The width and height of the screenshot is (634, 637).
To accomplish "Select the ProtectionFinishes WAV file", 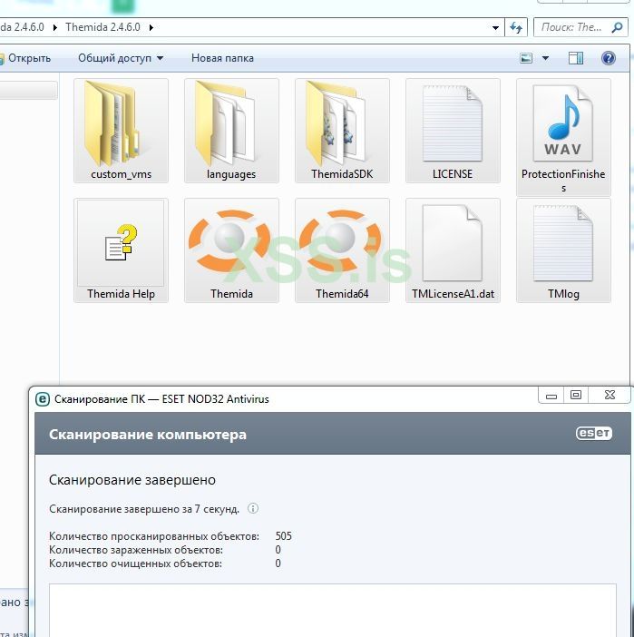I will click(x=563, y=137).
